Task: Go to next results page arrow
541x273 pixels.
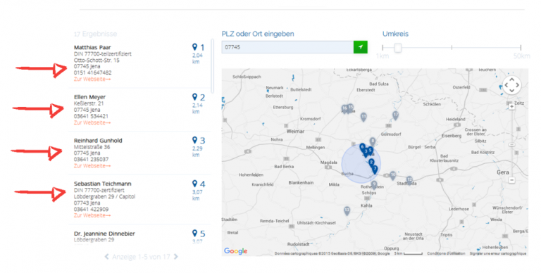Action: (176, 256)
